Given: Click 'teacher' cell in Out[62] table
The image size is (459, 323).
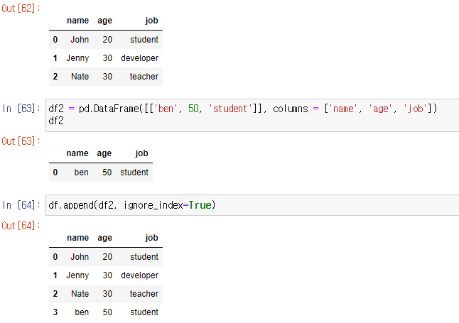Looking at the screenshot, I should click(x=144, y=77).
